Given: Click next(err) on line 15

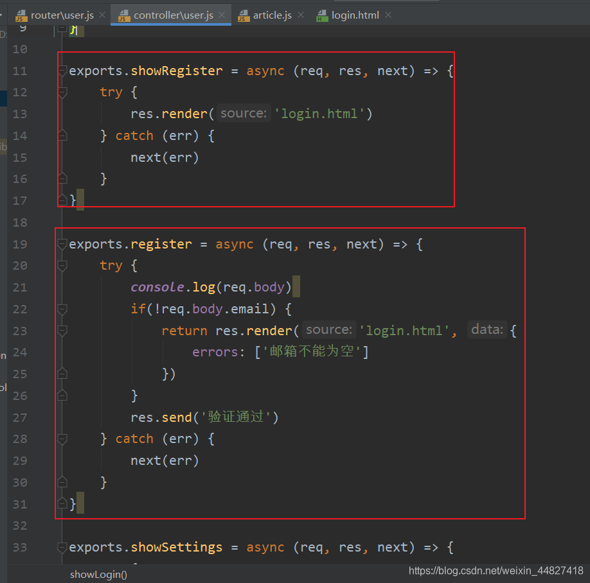Looking at the screenshot, I should point(165,157).
